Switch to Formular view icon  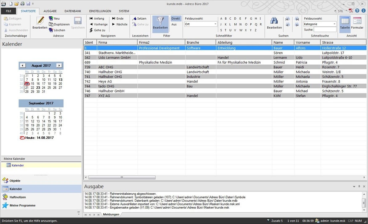(357, 21)
